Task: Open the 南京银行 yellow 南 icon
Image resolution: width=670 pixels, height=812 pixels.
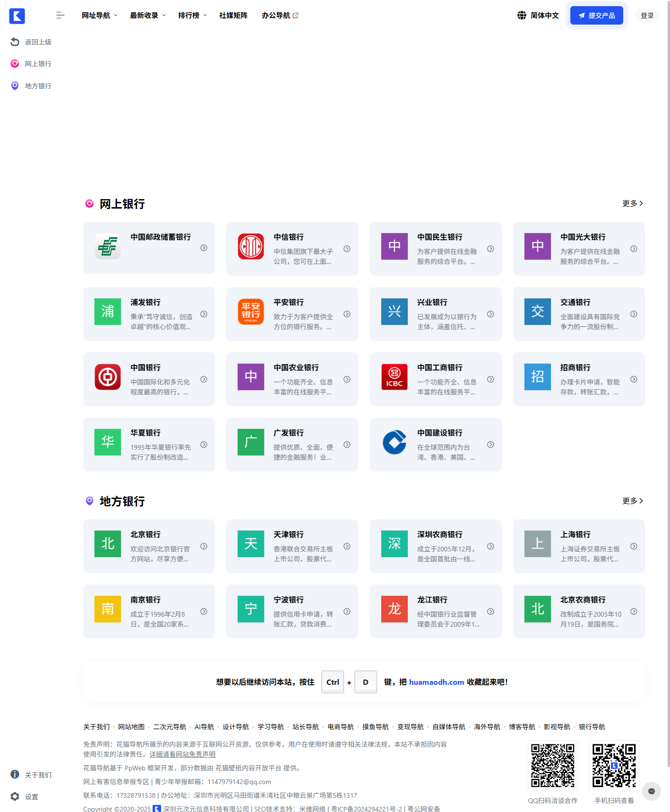Action: pos(108,610)
